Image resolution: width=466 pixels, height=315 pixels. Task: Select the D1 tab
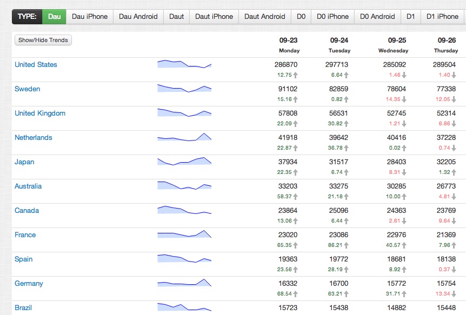pos(411,17)
